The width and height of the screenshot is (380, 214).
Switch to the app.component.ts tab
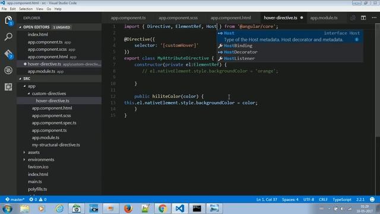128,18
